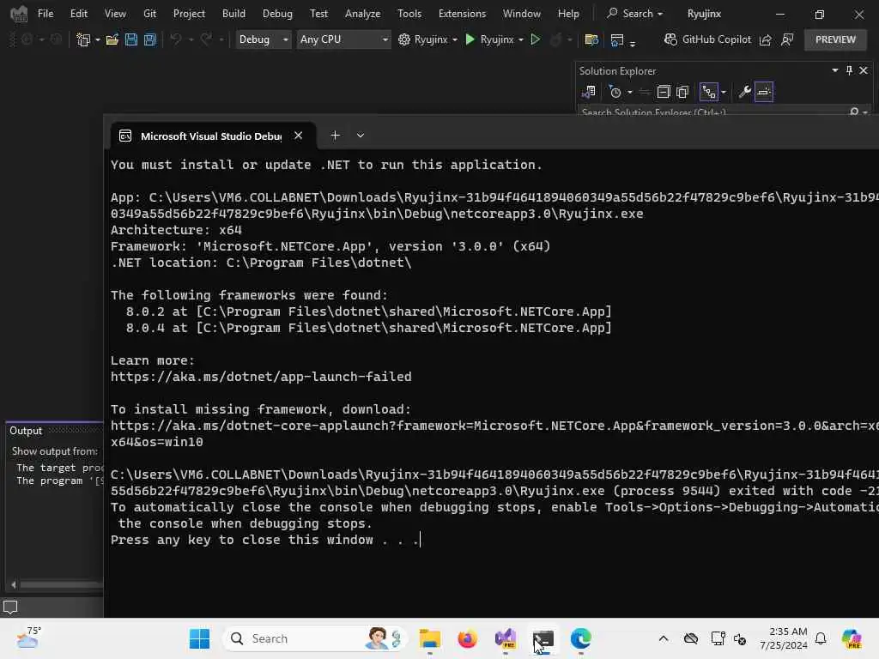Click the window layout toolbar icon
879x659 pixels.
coord(617,39)
